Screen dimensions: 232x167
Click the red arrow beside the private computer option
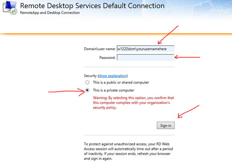click(x=65, y=91)
